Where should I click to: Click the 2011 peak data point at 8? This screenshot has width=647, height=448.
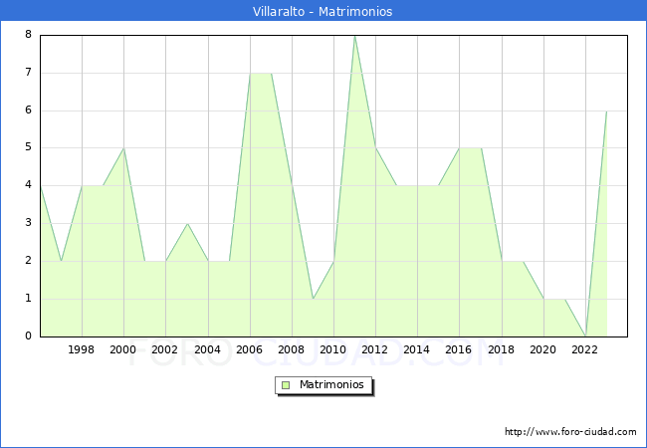click(355, 36)
